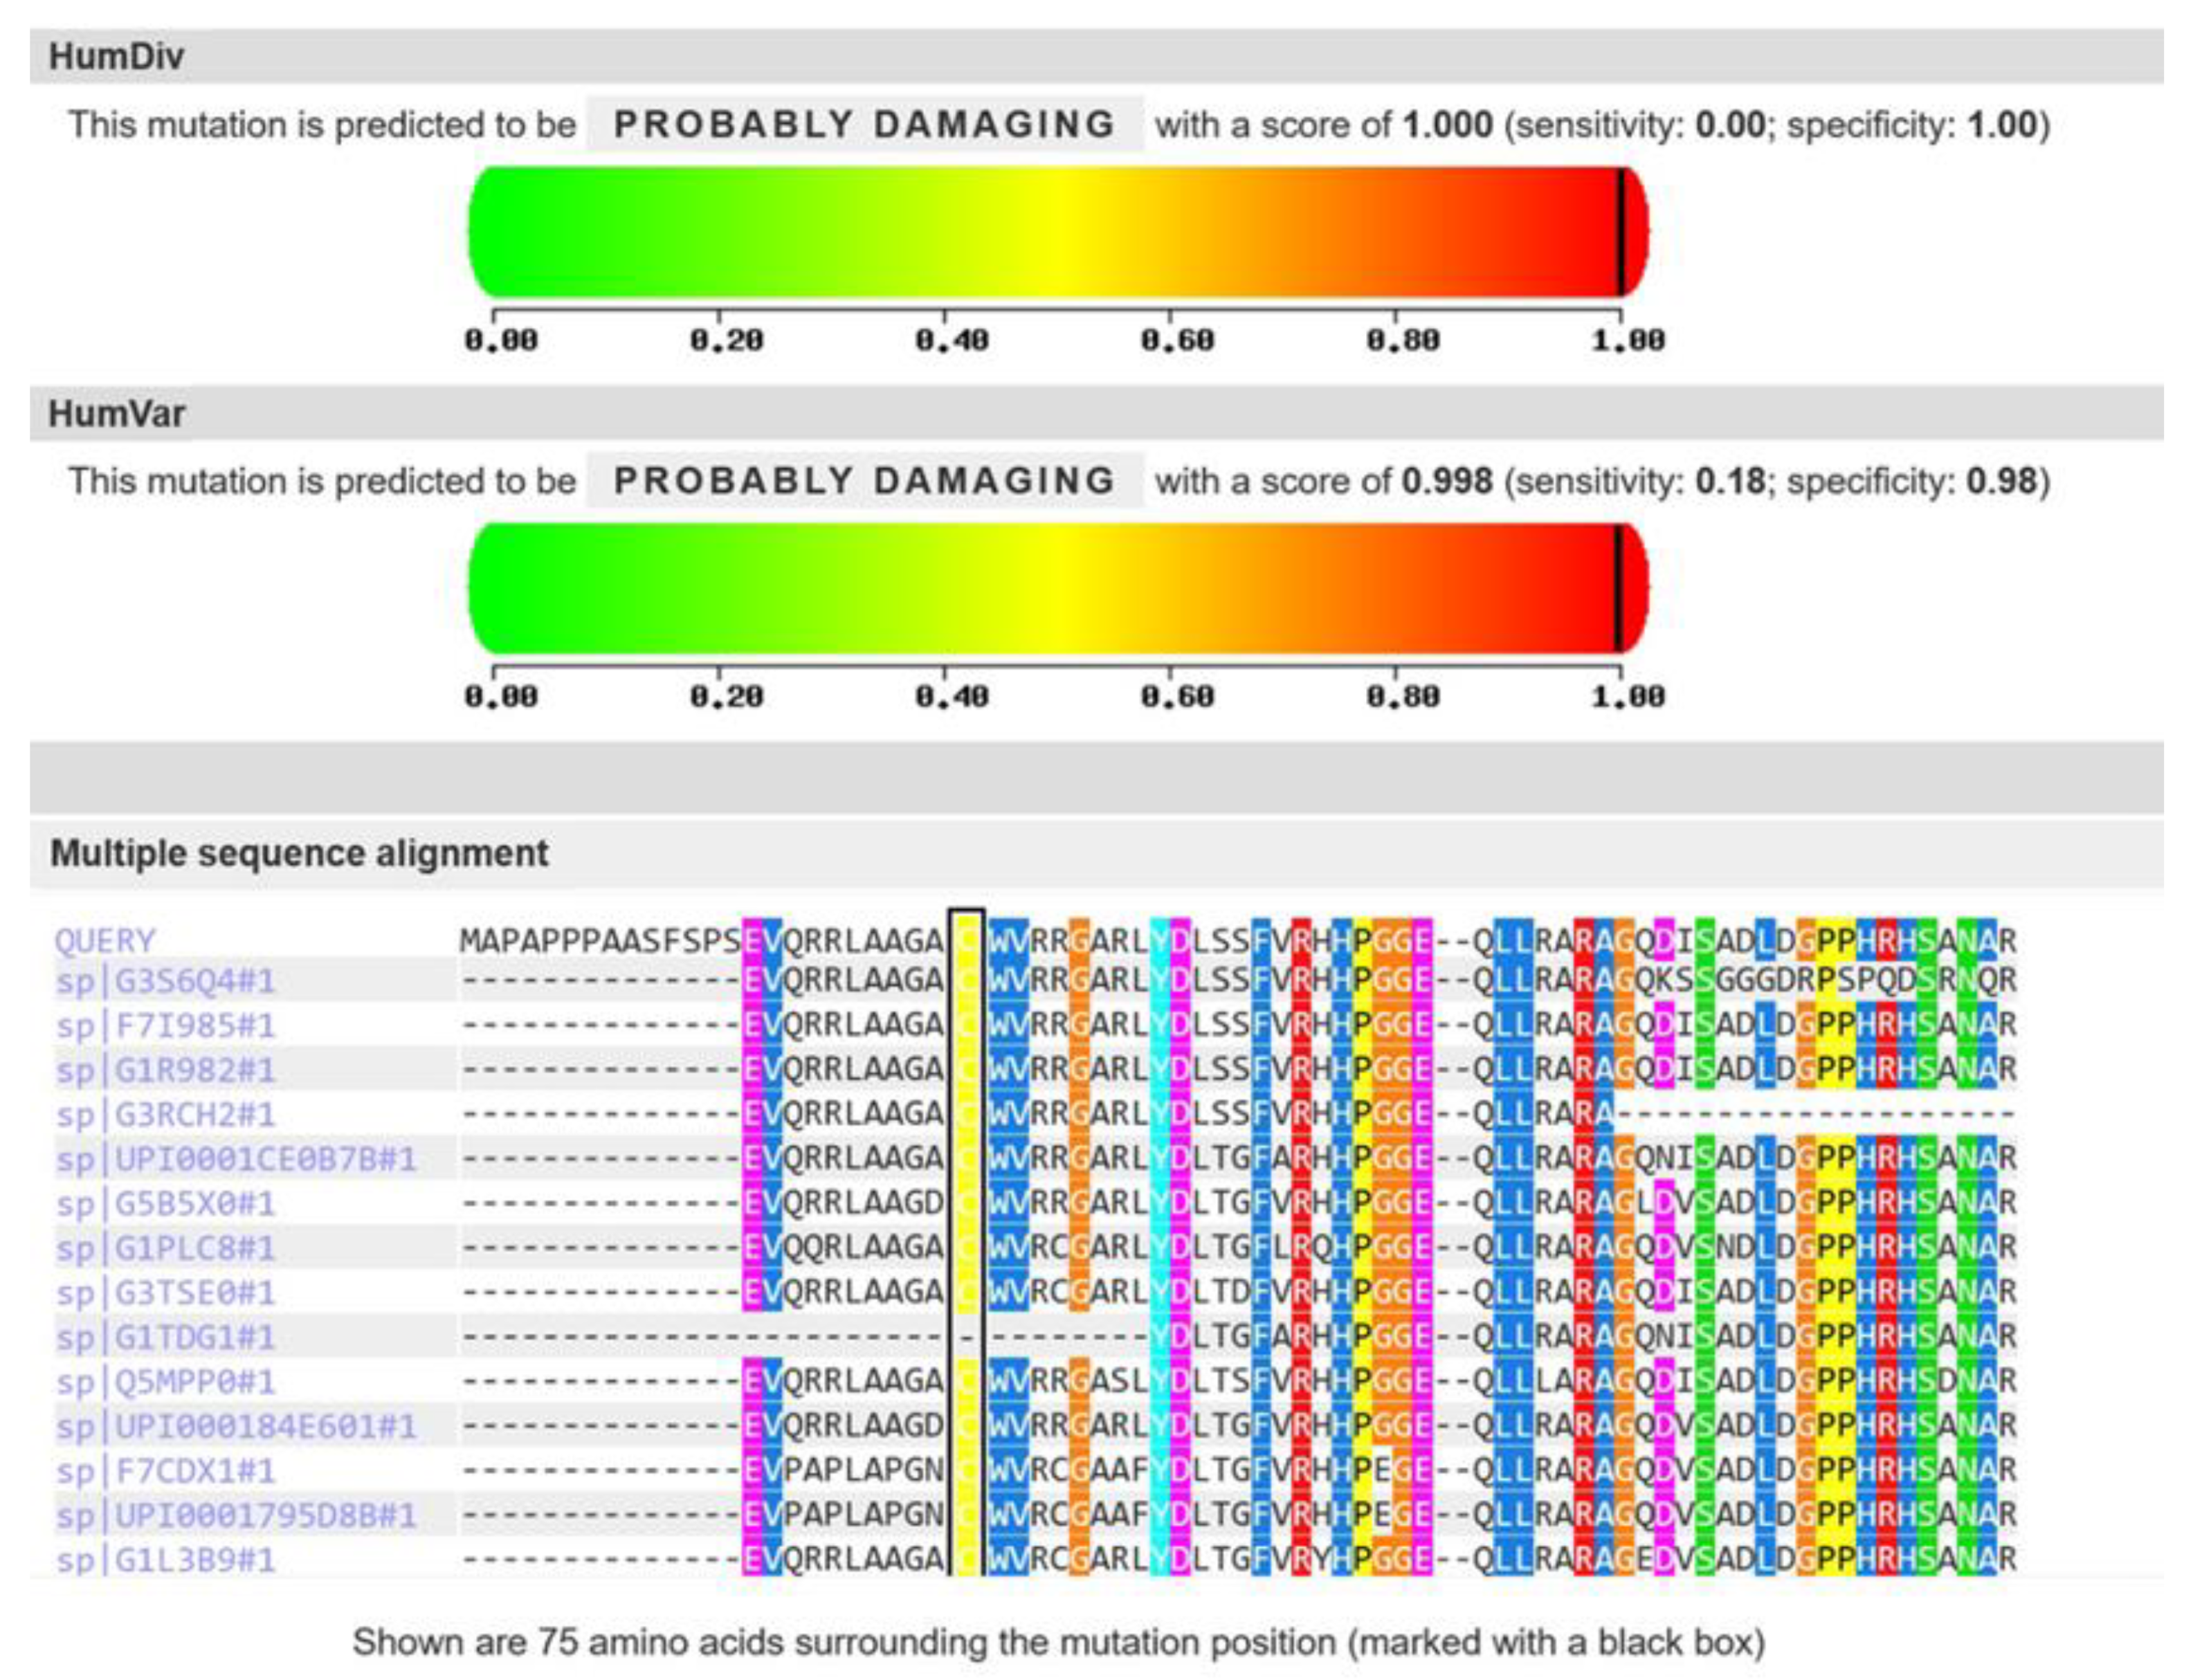Click the QUERY sequence link
The height and width of the screenshot is (1680, 2193).
coord(105,941)
